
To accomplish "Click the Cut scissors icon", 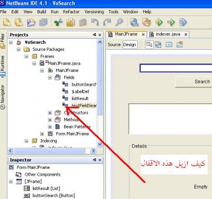I will [x=58, y=22].
